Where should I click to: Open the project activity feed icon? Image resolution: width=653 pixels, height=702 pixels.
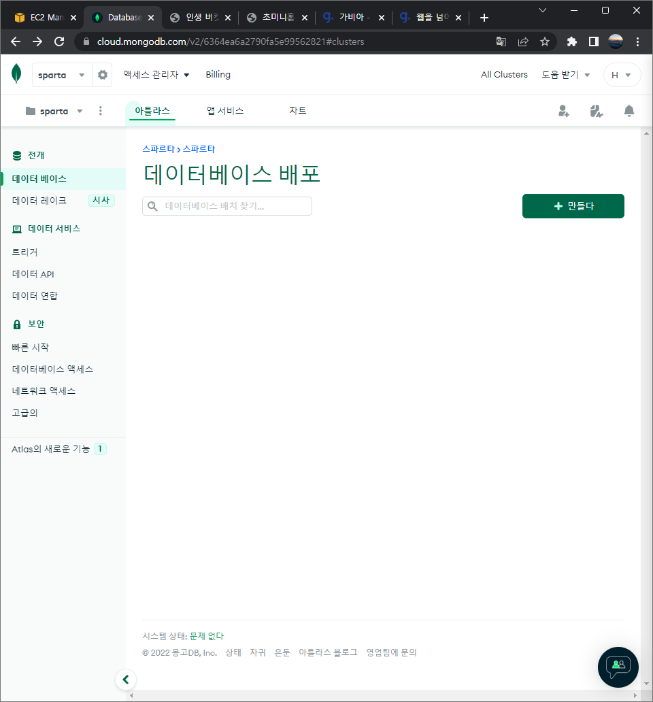[596, 111]
